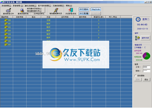Open the 交换机管理(P) menu
This screenshot has width=152, height=109.
58,6
